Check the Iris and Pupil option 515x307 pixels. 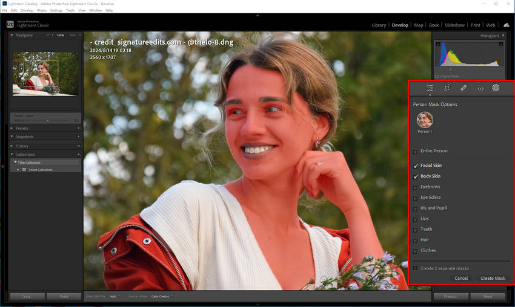415,208
